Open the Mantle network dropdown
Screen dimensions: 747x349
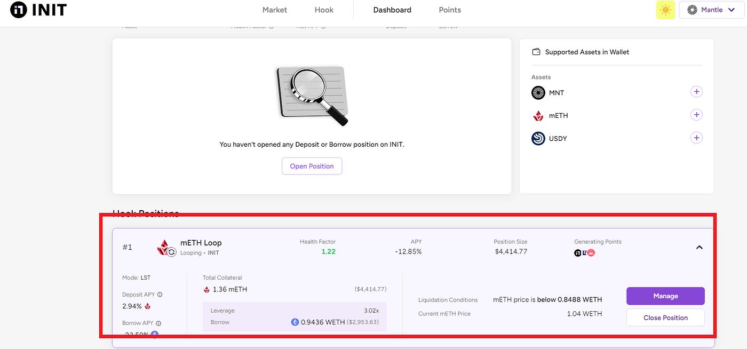pyautogui.click(x=711, y=10)
